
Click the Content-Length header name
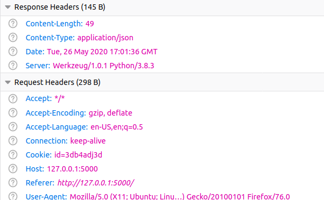(54, 24)
